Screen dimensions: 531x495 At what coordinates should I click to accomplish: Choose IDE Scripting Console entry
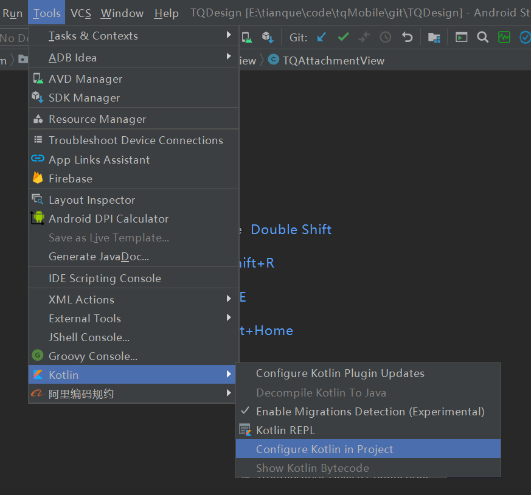click(134, 279)
